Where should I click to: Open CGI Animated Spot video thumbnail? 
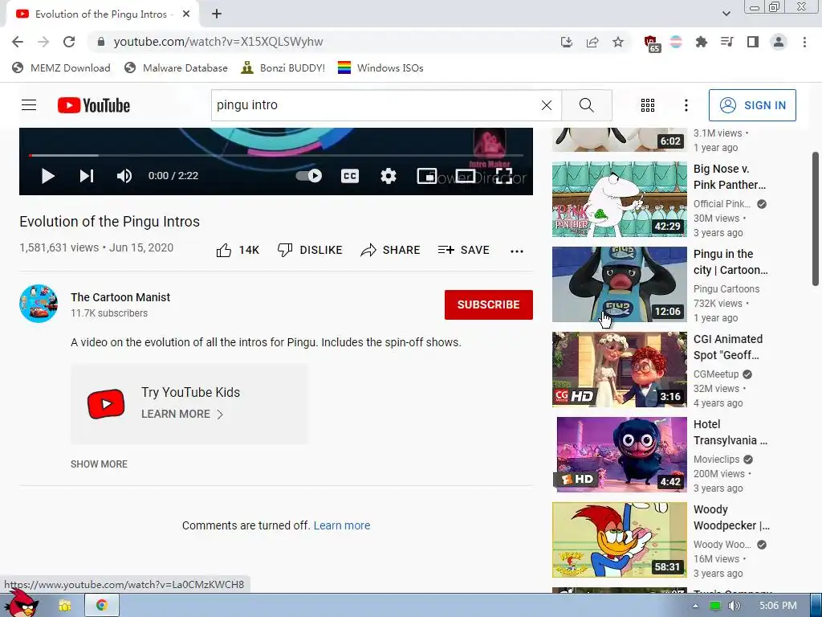620,370
